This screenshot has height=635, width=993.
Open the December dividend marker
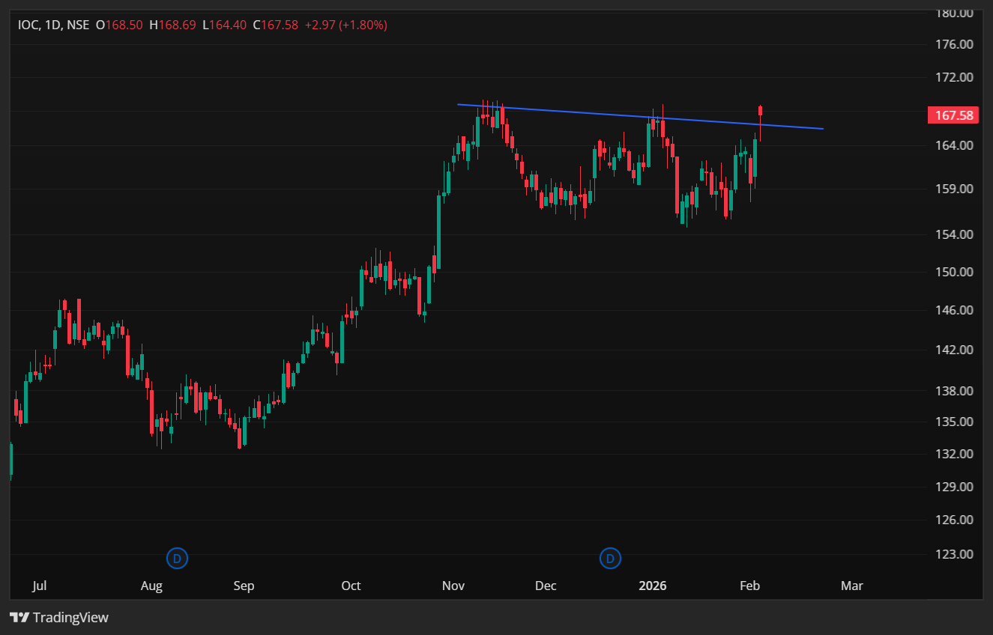point(610,558)
